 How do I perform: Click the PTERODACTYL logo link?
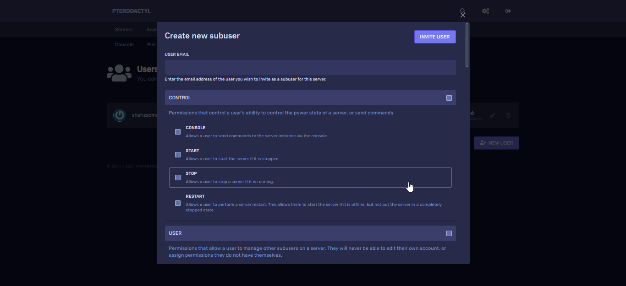131,11
